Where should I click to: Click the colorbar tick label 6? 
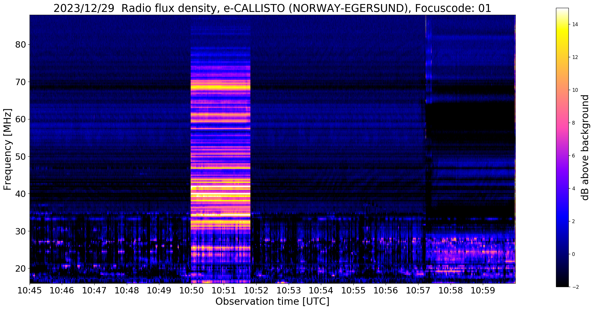tap(573, 156)
